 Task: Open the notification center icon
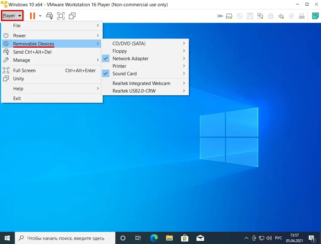pos(312,238)
